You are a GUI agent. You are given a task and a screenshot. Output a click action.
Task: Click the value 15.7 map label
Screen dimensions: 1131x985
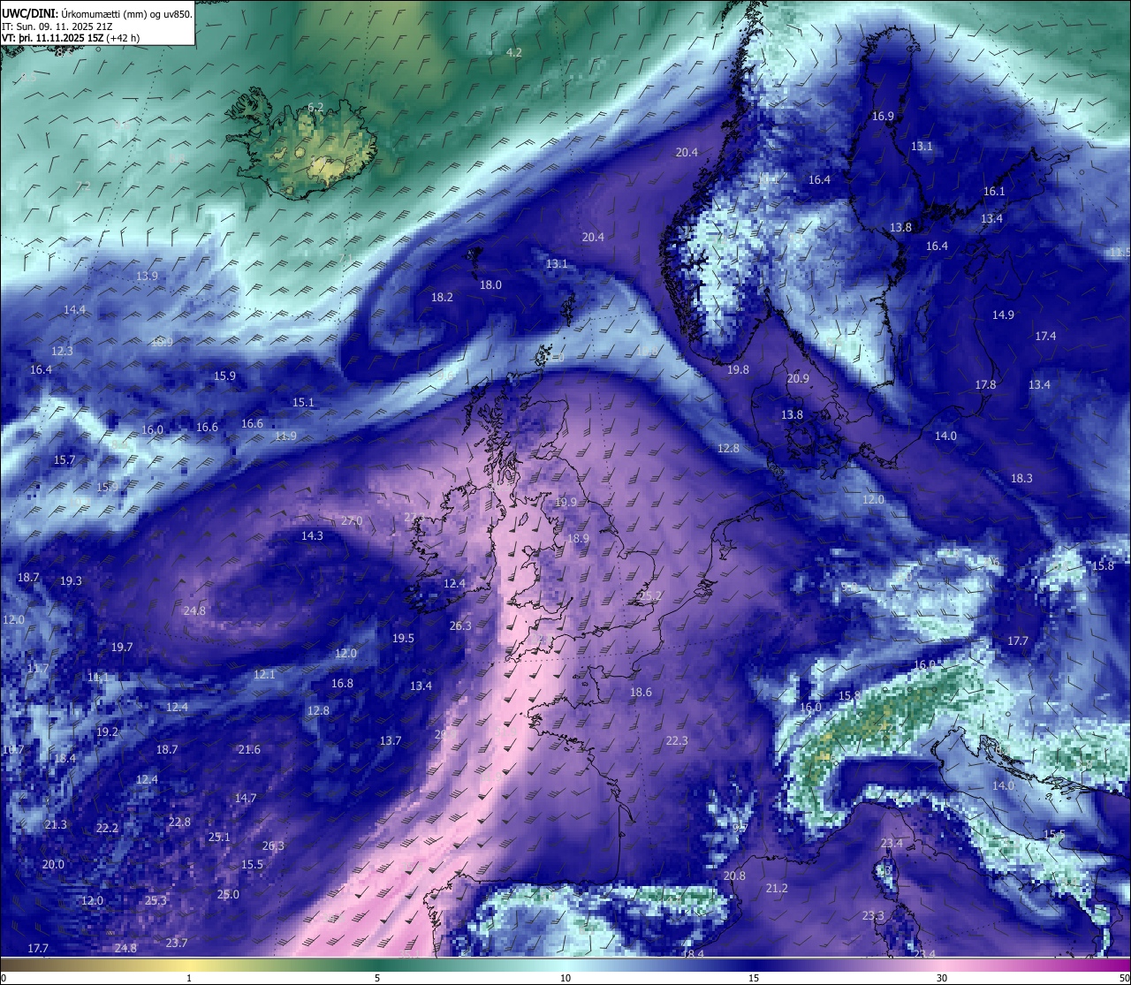click(x=64, y=459)
